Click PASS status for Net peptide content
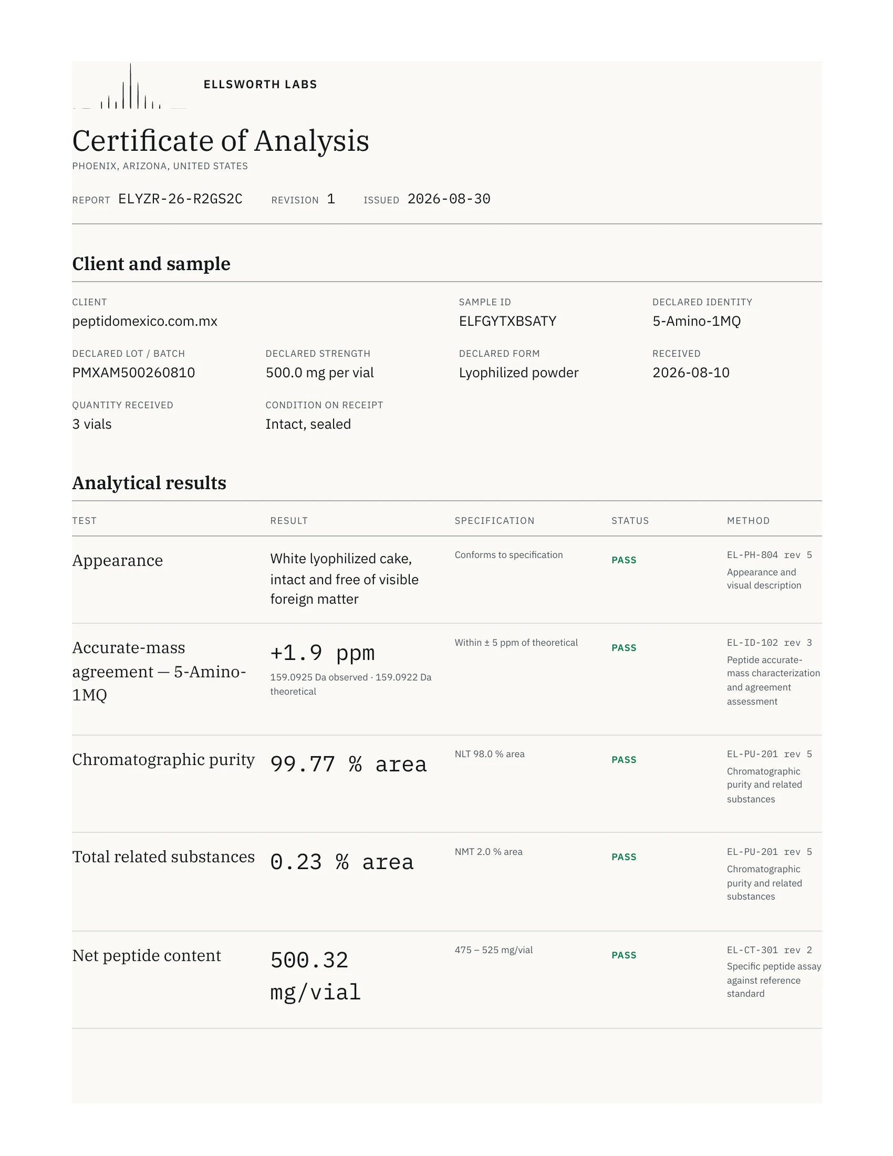The width and height of the screenshot is (893, 1156). [624, 955]
